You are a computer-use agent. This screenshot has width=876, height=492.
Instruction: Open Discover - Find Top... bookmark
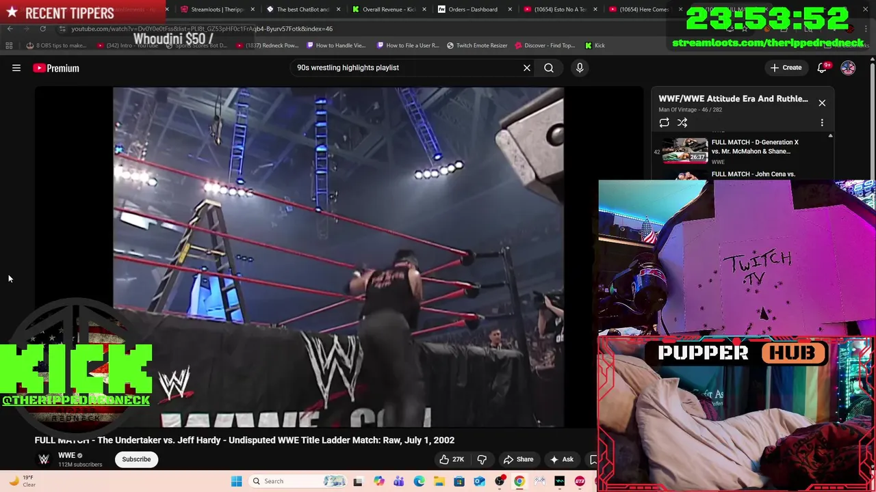click(x=544, y=46)
